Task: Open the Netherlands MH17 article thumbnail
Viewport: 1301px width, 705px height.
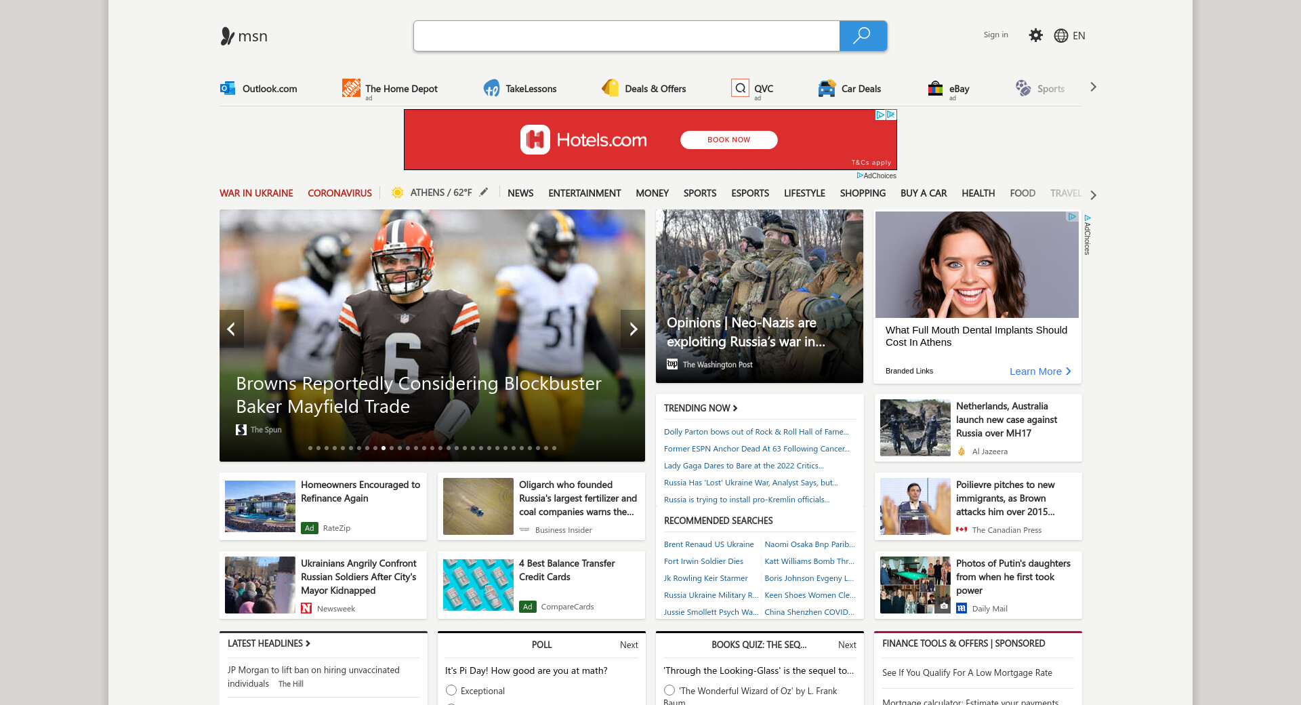Action: click(915, 428)
